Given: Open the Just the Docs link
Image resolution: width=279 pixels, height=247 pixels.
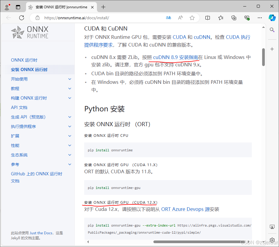Looking at the screenshot, I should pyautogui.click(x=41, y=233).
